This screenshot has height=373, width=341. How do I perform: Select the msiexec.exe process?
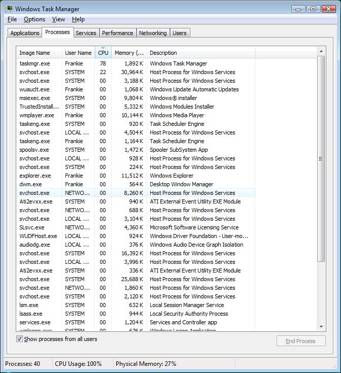pyautogui.click(x=135, y=98)
